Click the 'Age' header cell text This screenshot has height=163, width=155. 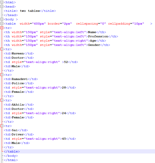click(x=93, y=41)
